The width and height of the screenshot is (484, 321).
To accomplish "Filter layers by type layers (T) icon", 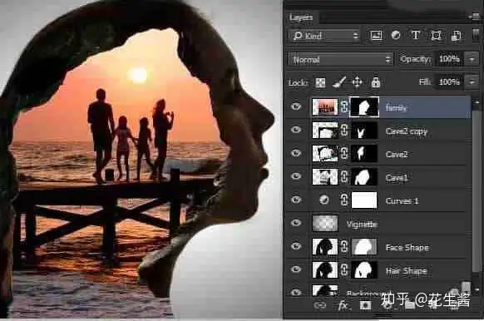I will 416,35.
